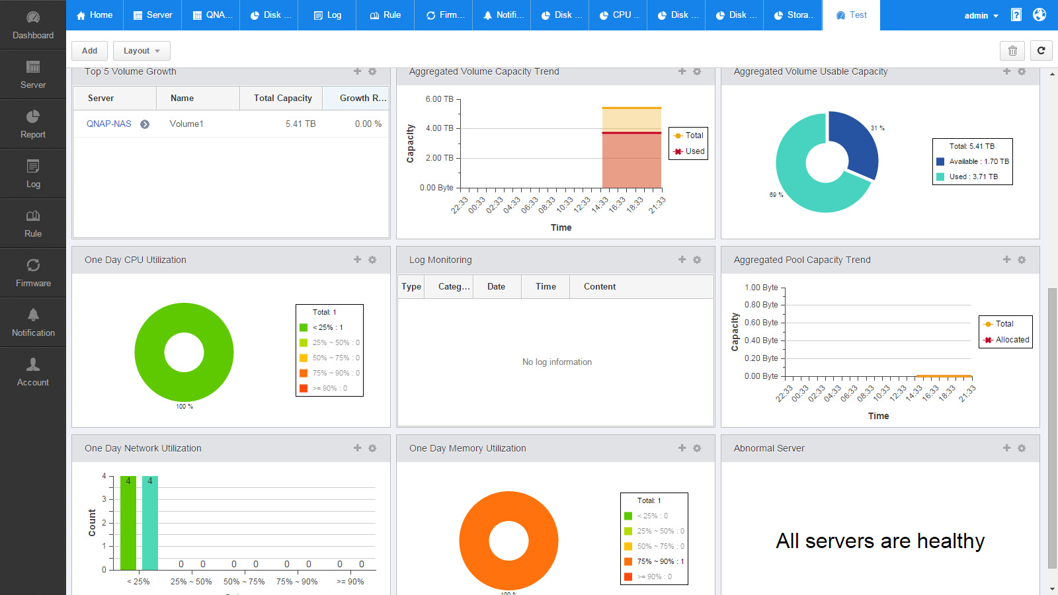
Task: Click the vertical scrollbar thumb
Action: coord(1053,428)
